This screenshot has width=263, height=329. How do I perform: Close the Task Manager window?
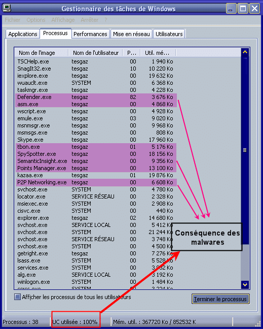coord(254,9)
